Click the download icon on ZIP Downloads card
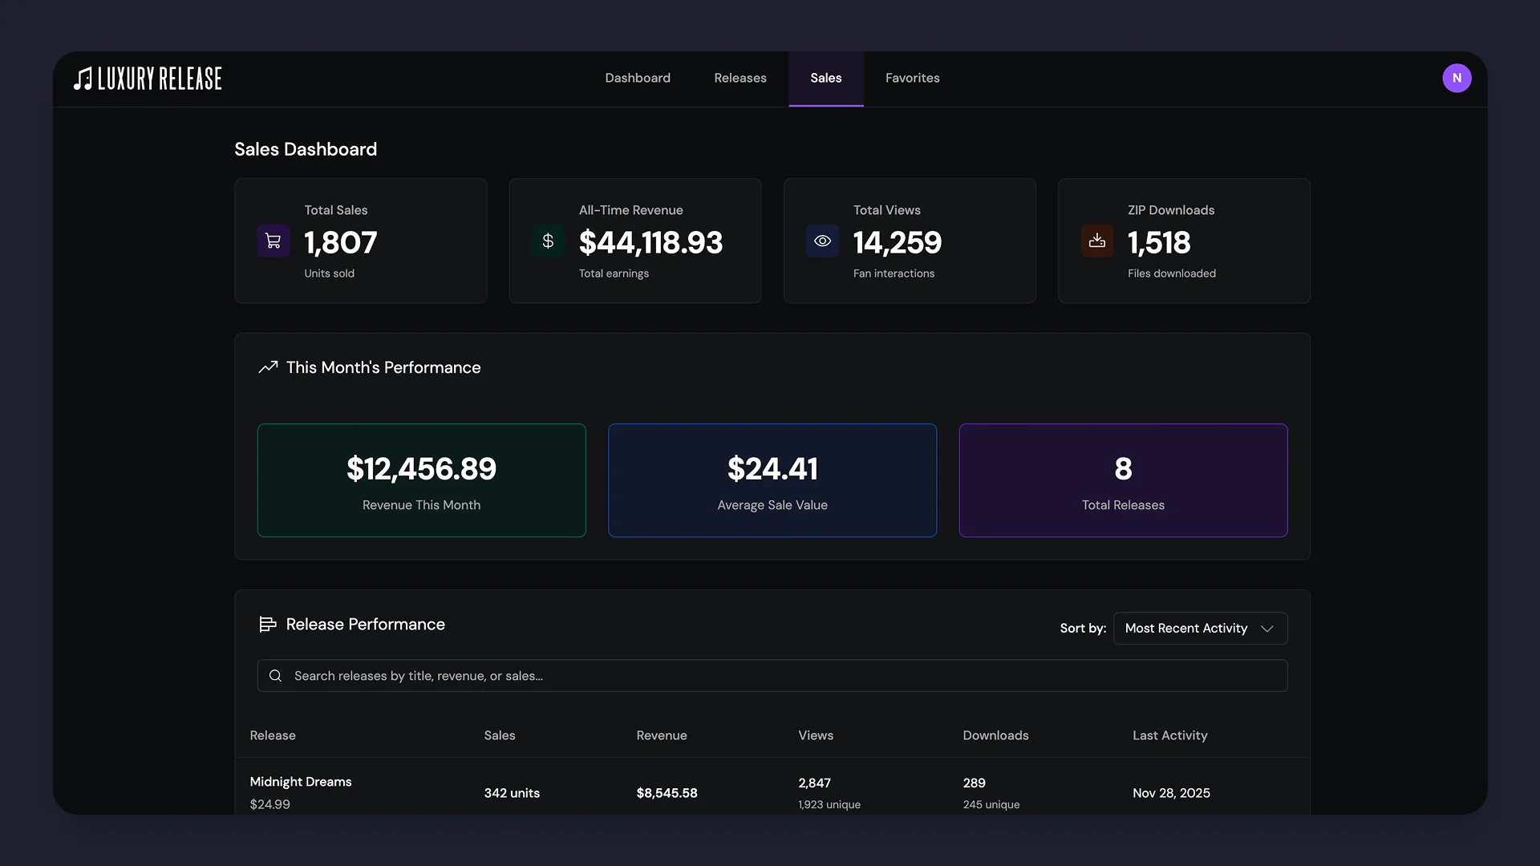This screenshot has height=866, width=1540. tap(1096, 241)
